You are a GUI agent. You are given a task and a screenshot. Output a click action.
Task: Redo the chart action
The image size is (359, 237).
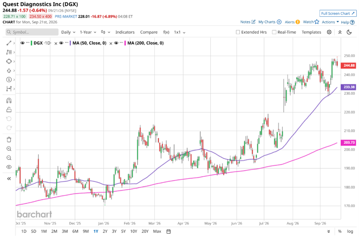click(x=9, y=128)
